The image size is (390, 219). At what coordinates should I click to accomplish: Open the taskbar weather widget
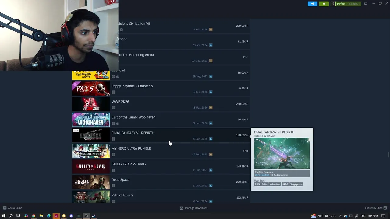[323, 216]
